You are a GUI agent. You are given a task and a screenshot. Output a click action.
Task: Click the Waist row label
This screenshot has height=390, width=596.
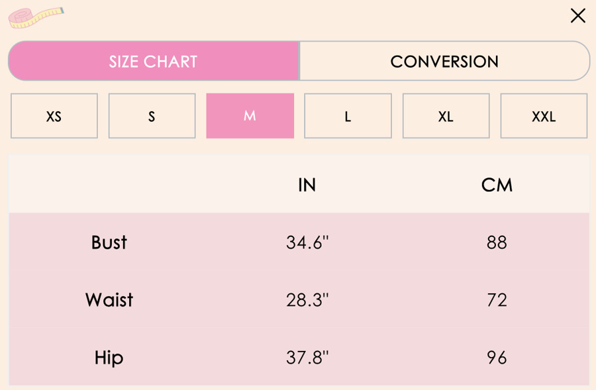[109, 300]
